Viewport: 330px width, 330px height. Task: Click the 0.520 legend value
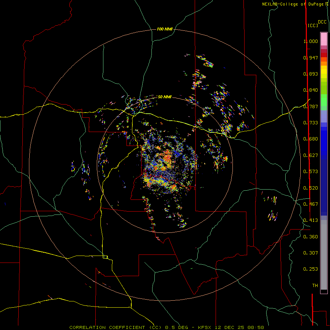311,188
